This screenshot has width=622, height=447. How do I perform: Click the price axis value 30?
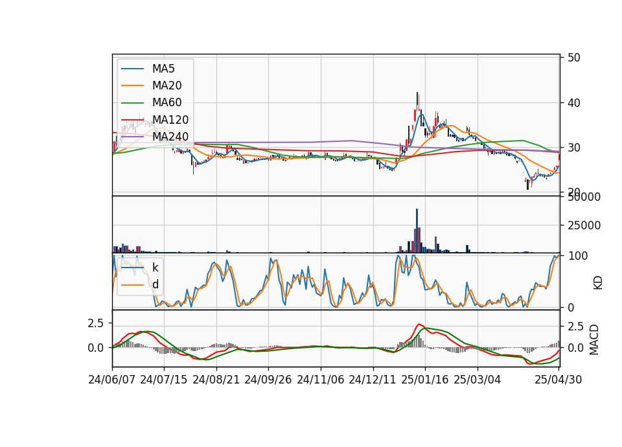[x=574, y=148]
